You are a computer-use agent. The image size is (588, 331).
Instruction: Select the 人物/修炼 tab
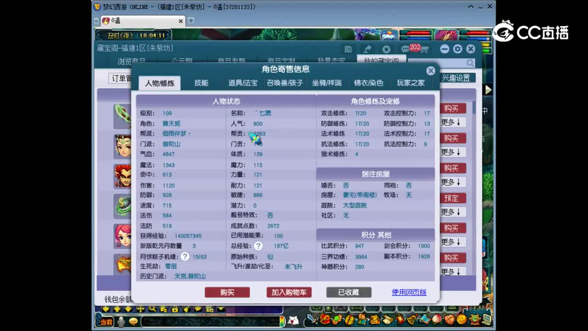[x=160, y=83]
